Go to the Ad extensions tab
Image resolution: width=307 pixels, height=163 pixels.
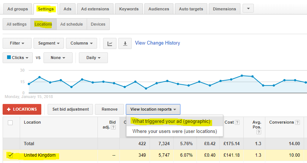pos(95,9)
